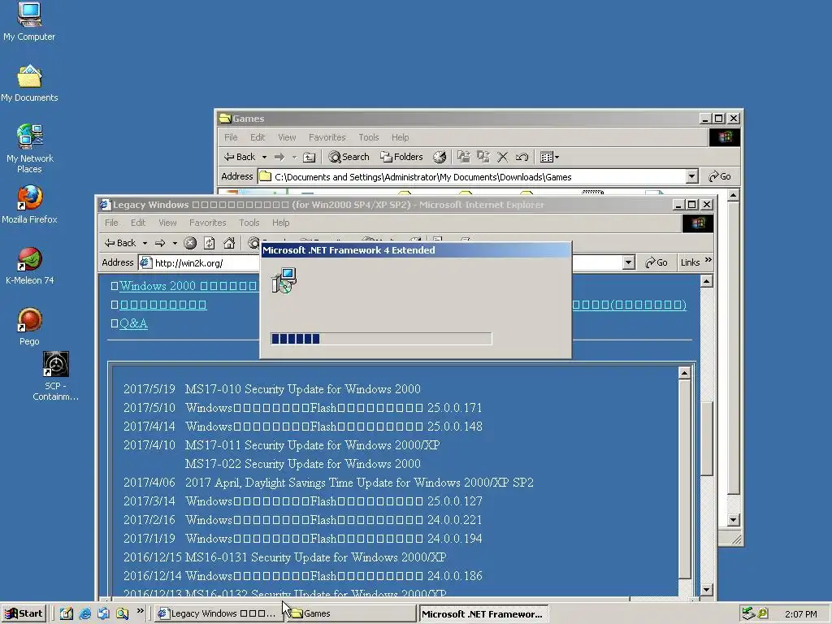Open the Windows 2000 hyperlink on page
Image resolution: width=832 pixels, height=624 pixels.
(x=188, y=286)
